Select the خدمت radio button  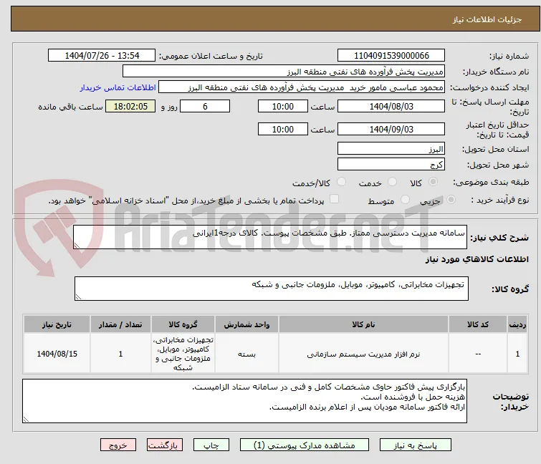tap(392, 182)
